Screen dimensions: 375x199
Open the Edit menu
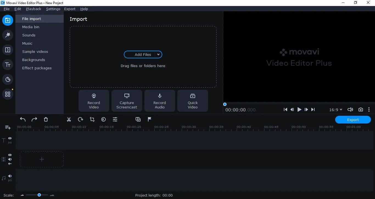(18, 9)
